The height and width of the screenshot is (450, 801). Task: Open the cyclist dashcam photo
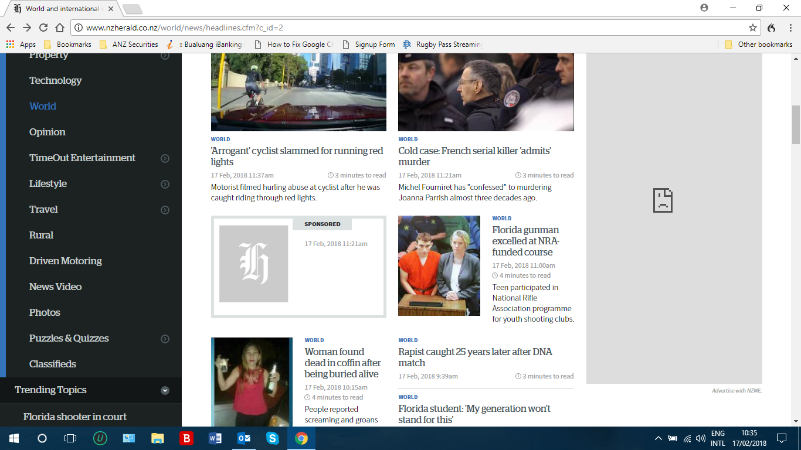click(x=298, y=92)
